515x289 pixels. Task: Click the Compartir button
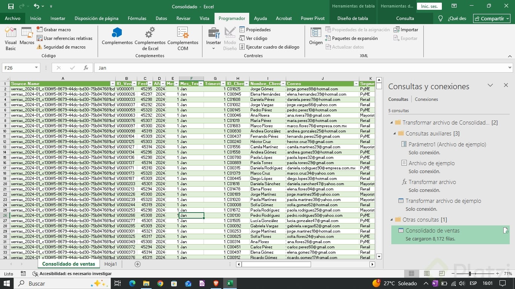[x=492, y=18]
